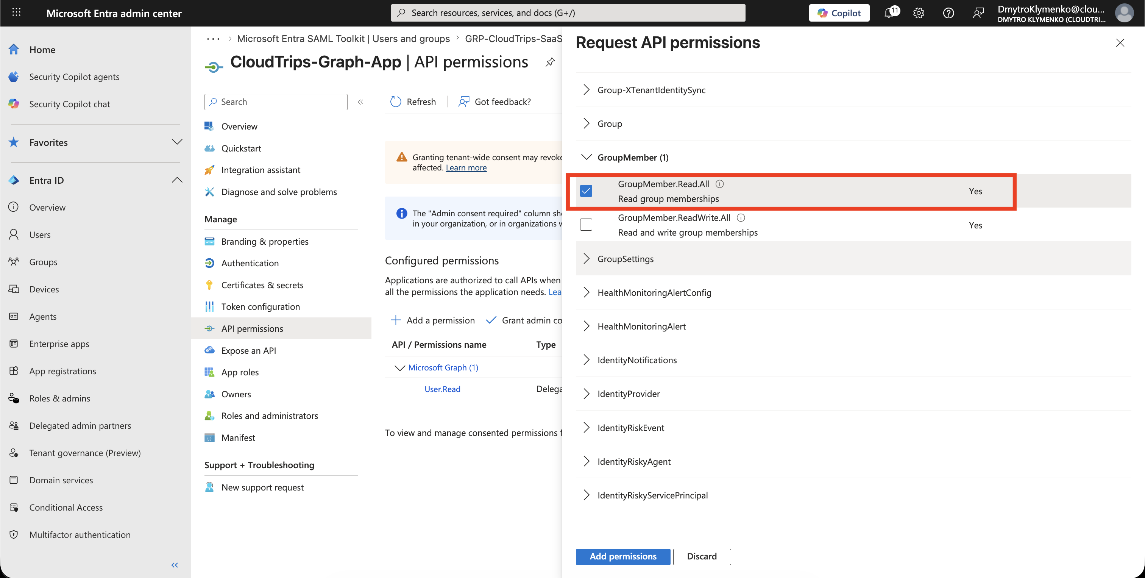Collapse the Microsoft Graph (1) permissions row

(399, 368)
